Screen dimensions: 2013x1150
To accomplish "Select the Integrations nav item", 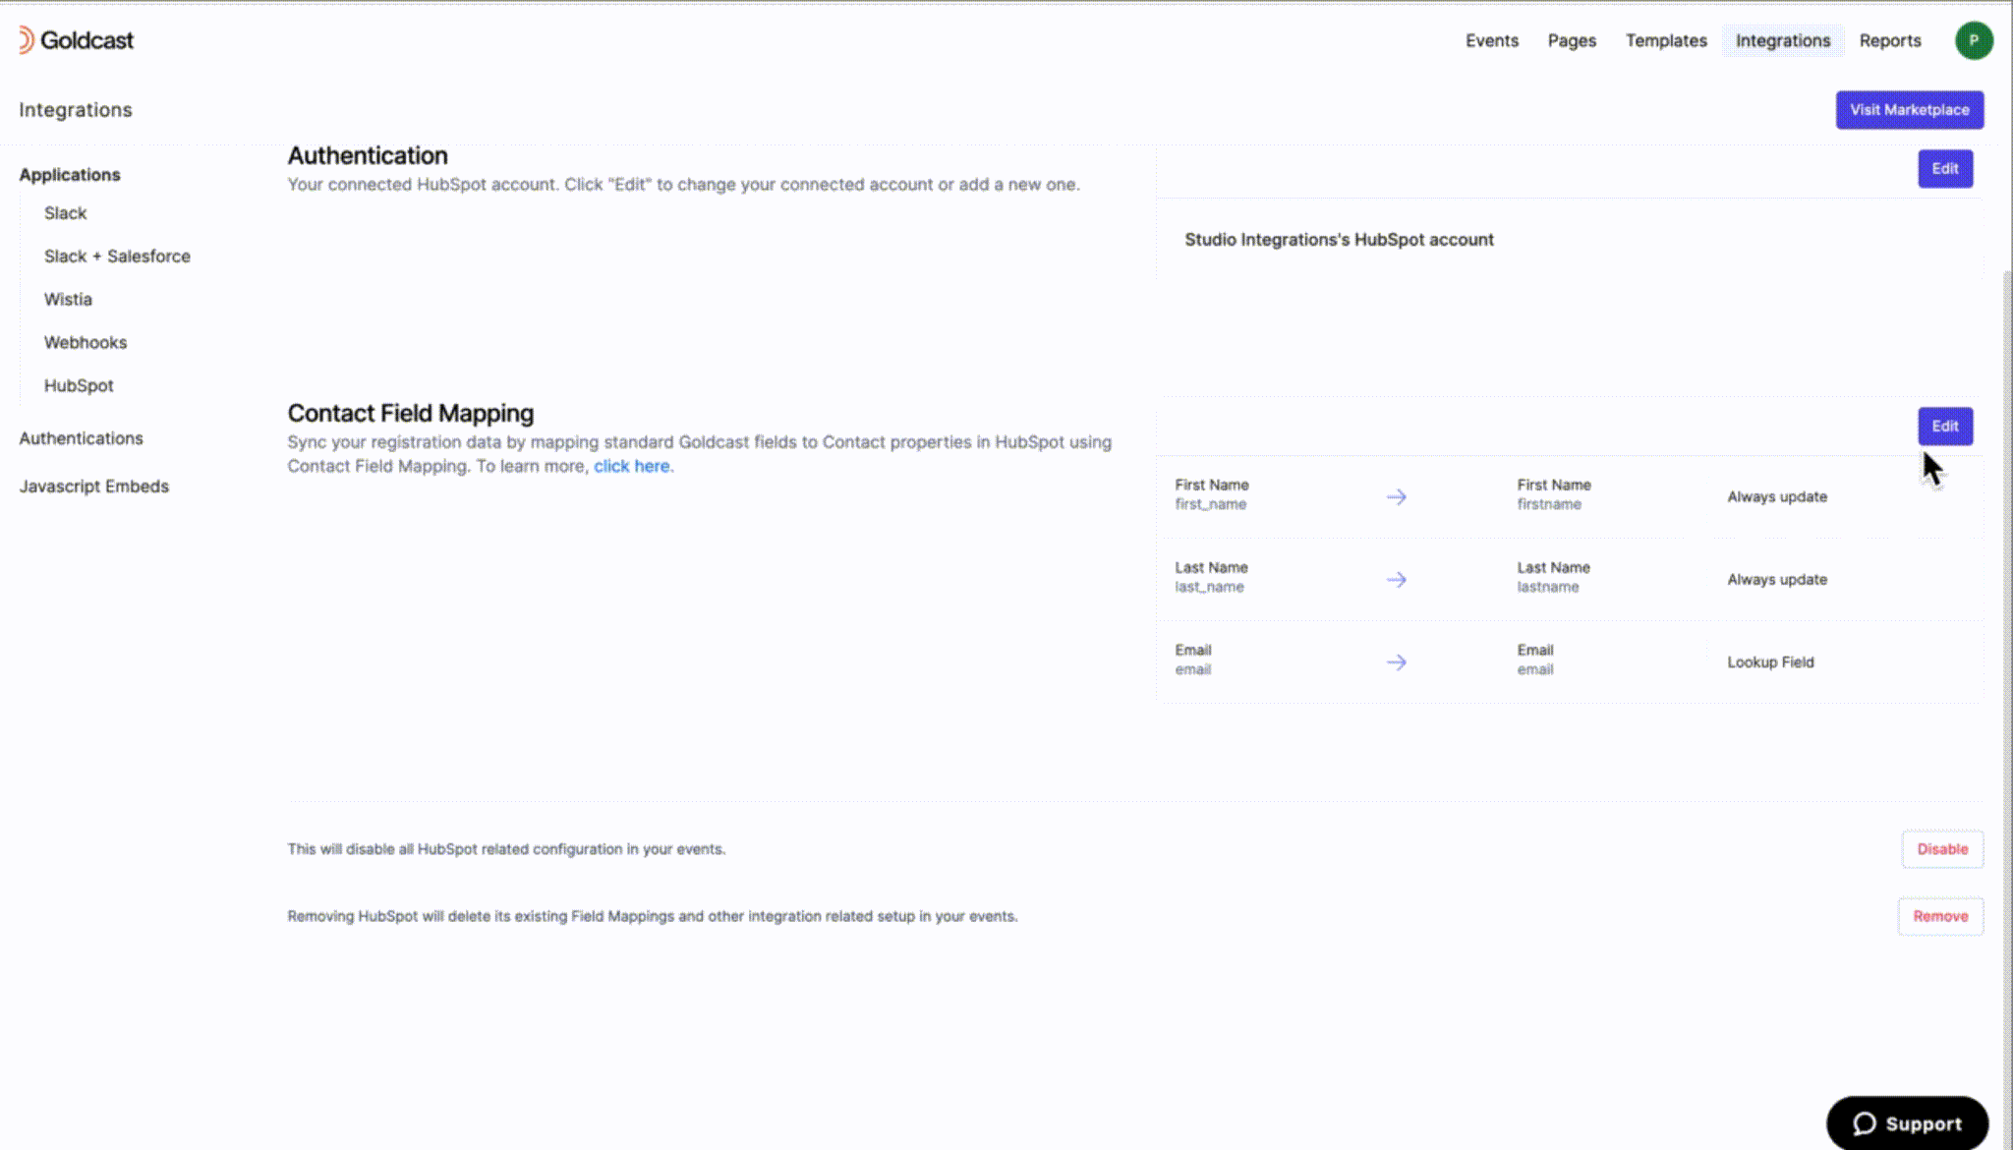I will 1783,40.
